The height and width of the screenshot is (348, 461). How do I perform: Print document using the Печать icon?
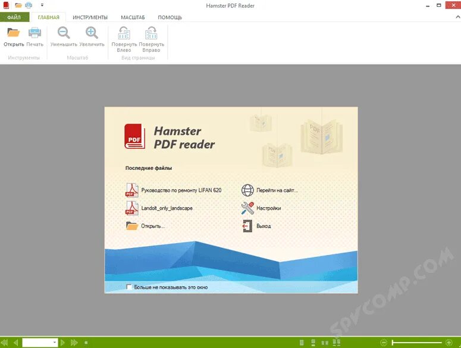(x=35, y=36)
